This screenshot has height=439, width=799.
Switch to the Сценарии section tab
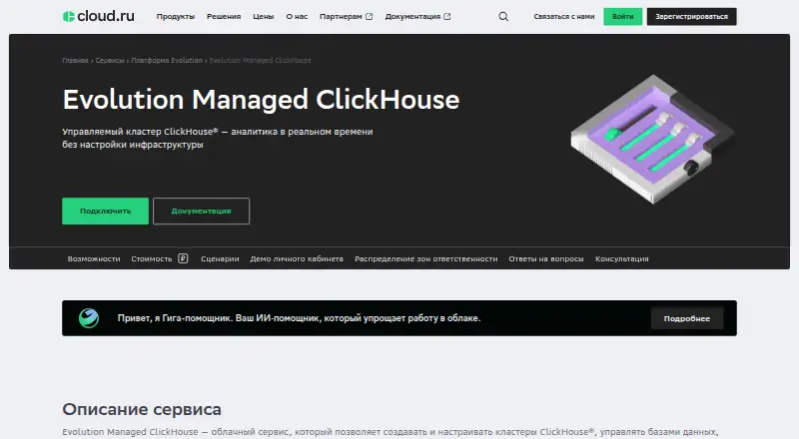point(220,258)
